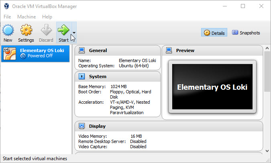
Task: Click the Display section icon
Action: point(82,126)
